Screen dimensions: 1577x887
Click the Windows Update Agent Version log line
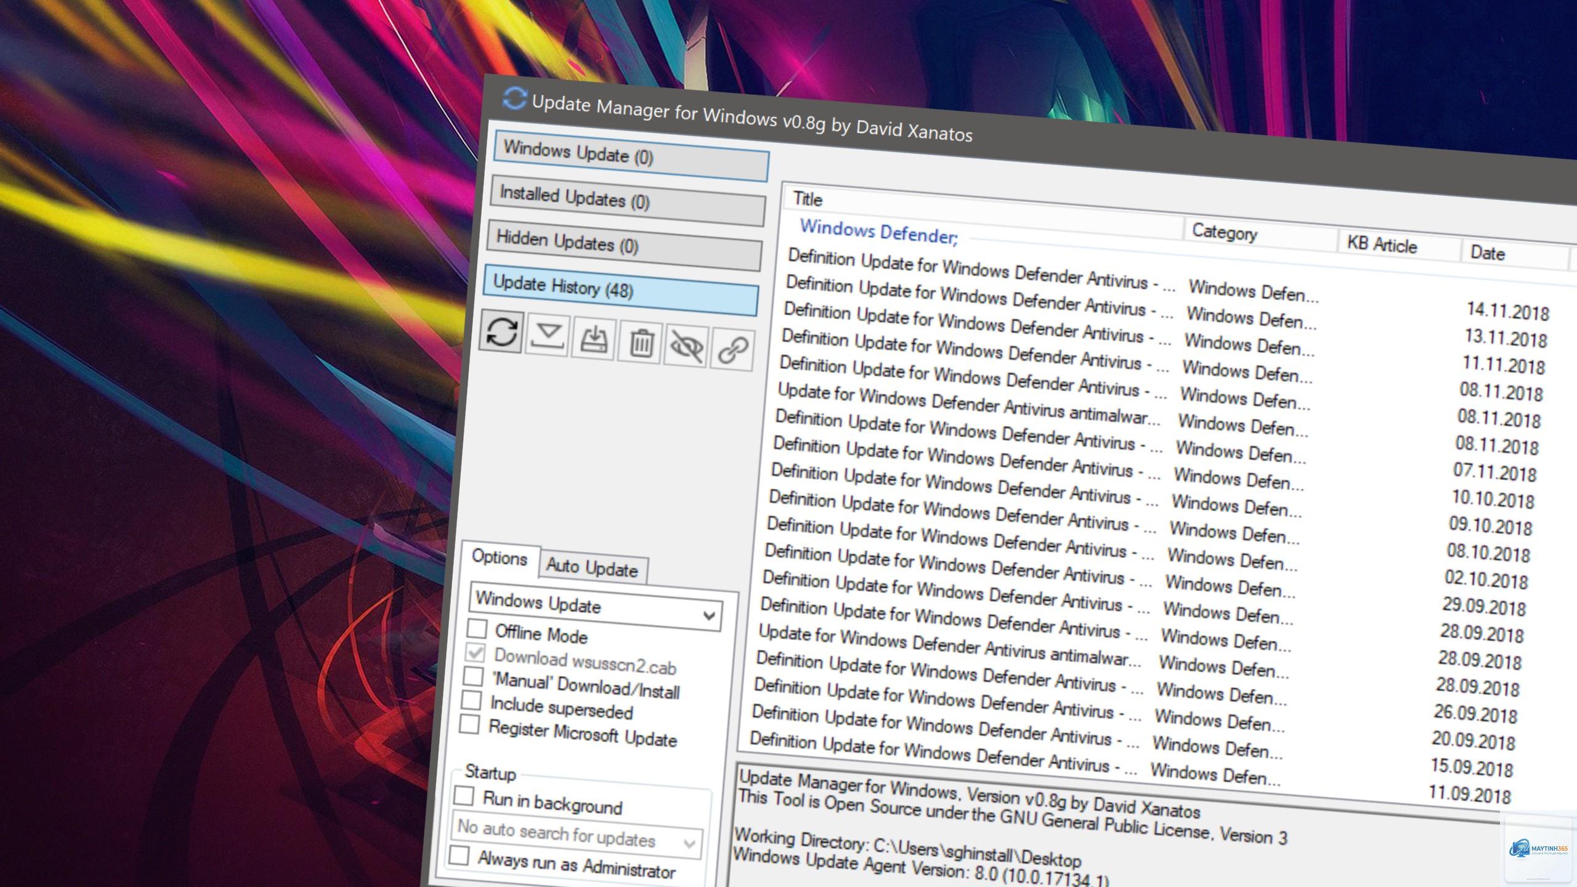pyautogui.click(x=920, y=868)
